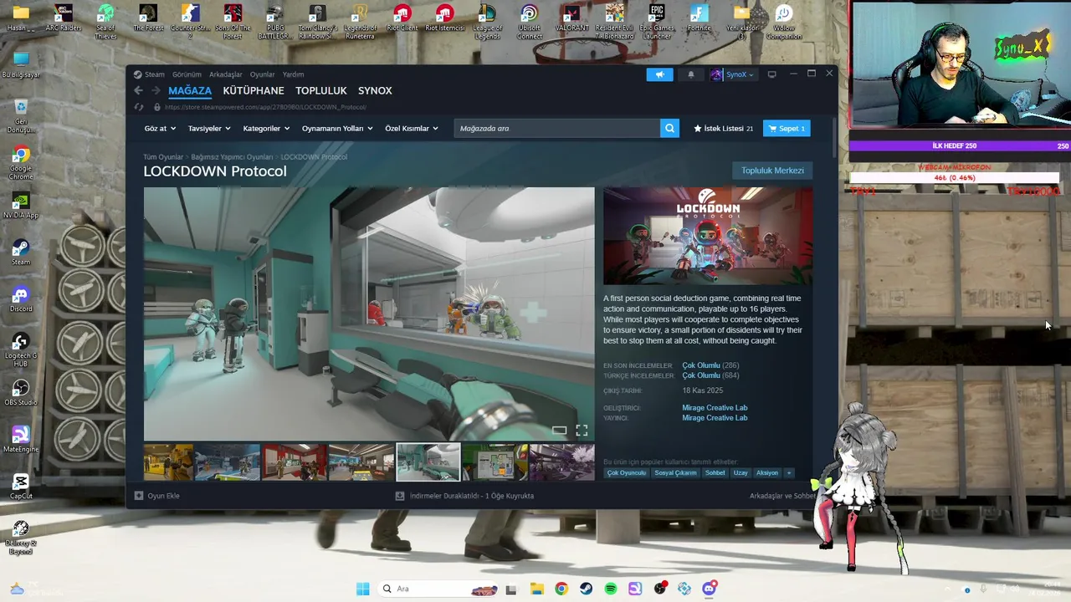Expand the Özel Kısımlar dropdown

(412, 129)
